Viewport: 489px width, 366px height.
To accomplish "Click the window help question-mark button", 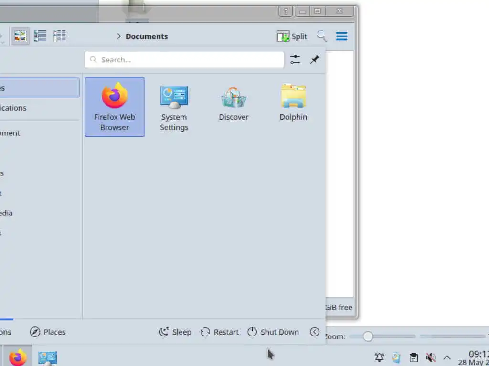I will coord(286,11).
